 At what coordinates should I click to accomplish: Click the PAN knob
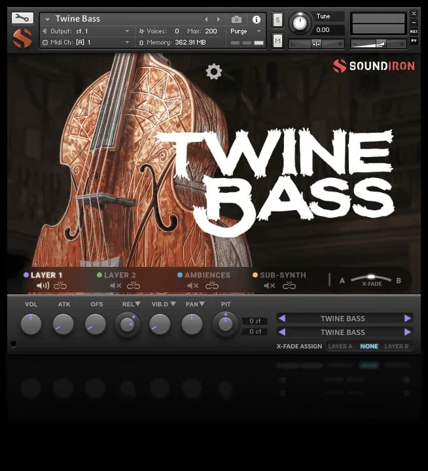192,324
